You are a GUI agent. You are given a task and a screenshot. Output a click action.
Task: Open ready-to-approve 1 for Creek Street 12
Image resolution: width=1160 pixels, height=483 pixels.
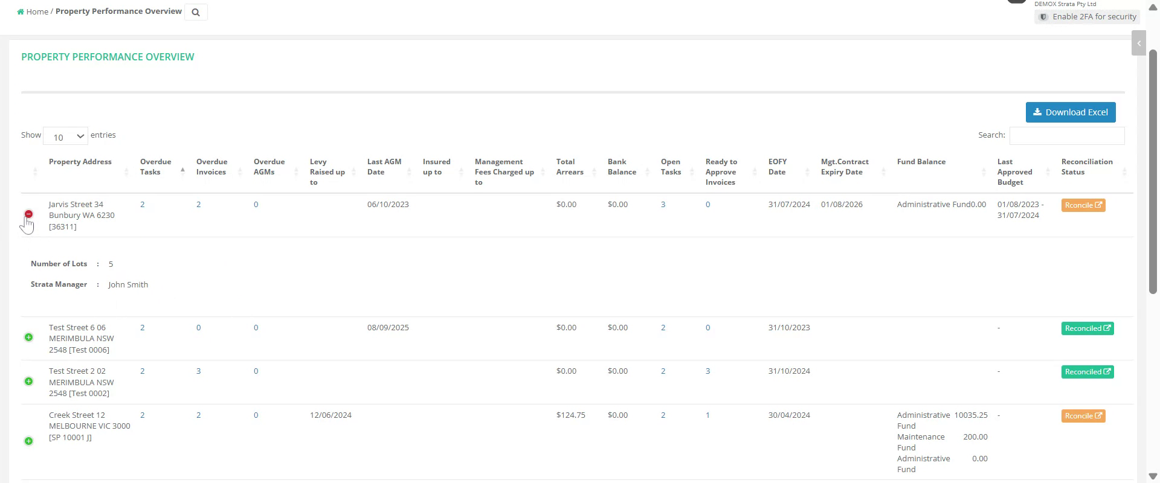click(708, 415)
